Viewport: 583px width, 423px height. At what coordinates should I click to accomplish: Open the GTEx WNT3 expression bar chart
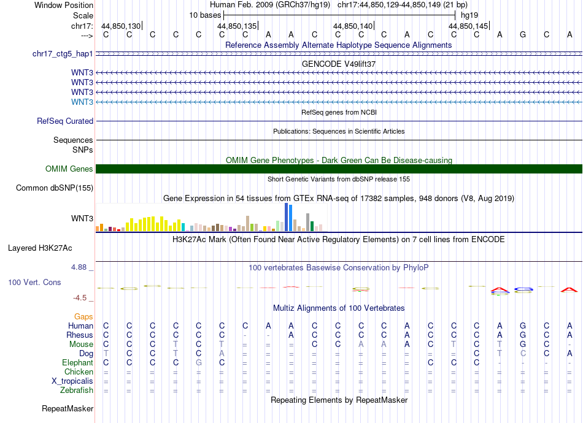(211, 217)
